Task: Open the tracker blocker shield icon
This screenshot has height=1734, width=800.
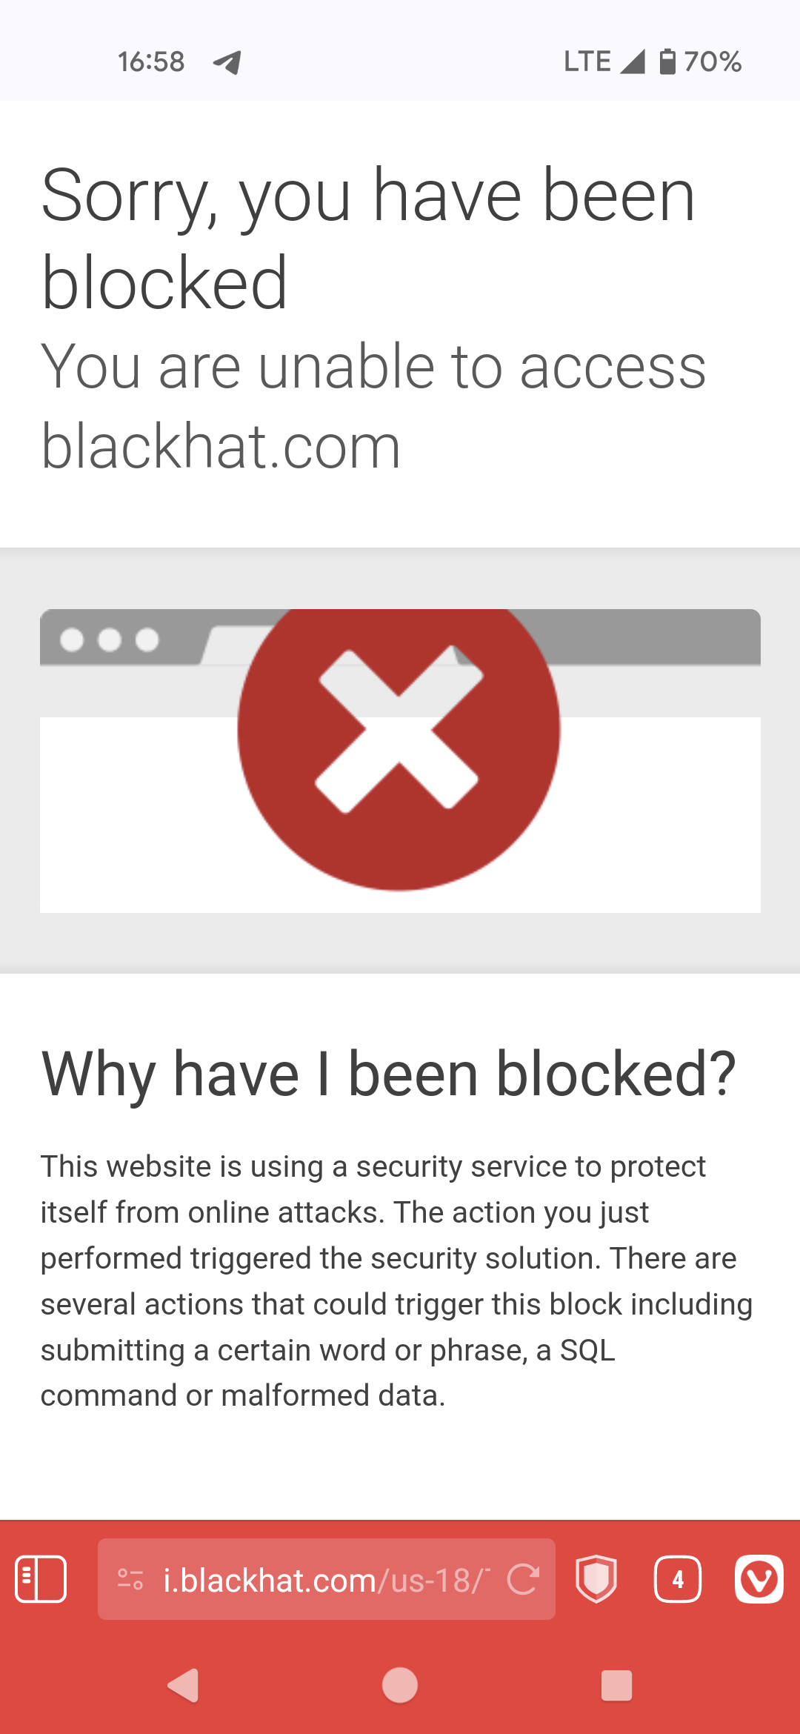Action: point(596,1579)
